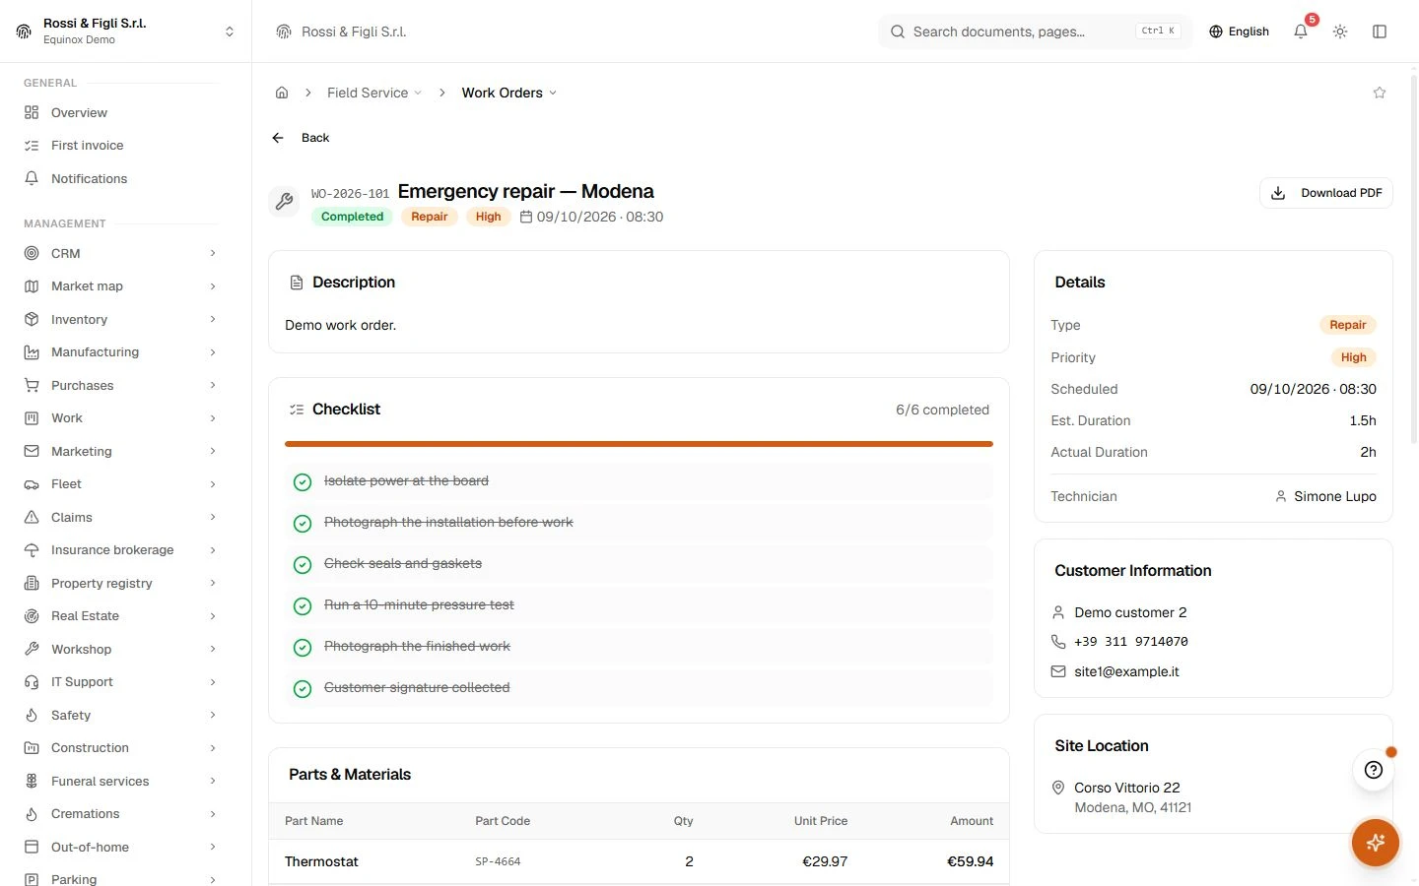Click the globe language icon
This screenshot has width=1419, height=886.
coord(1216,32)
